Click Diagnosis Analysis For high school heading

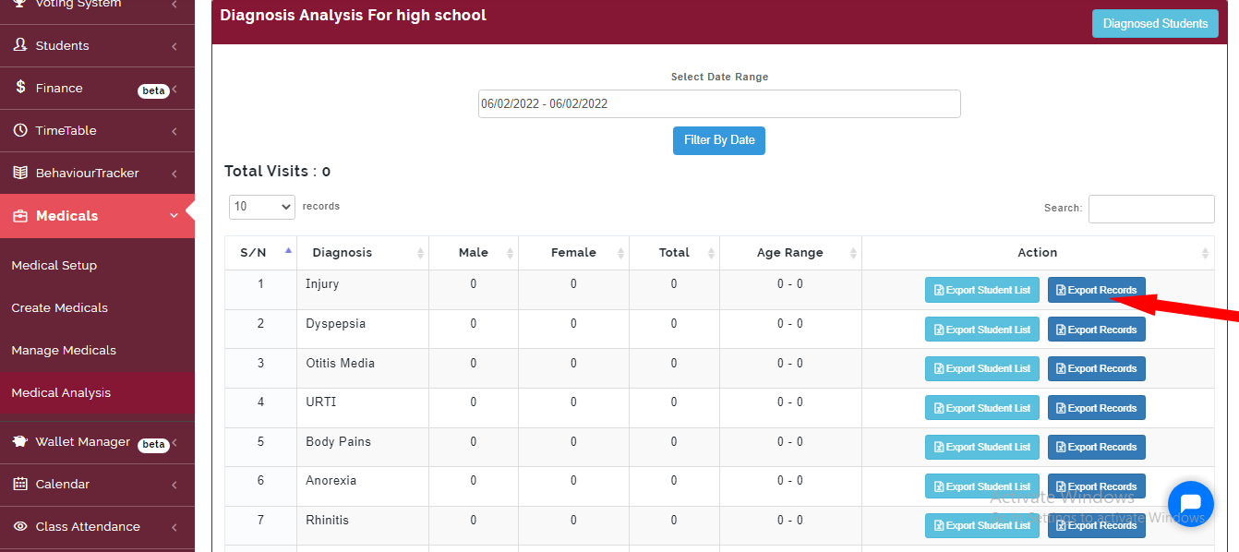(353, 15)
